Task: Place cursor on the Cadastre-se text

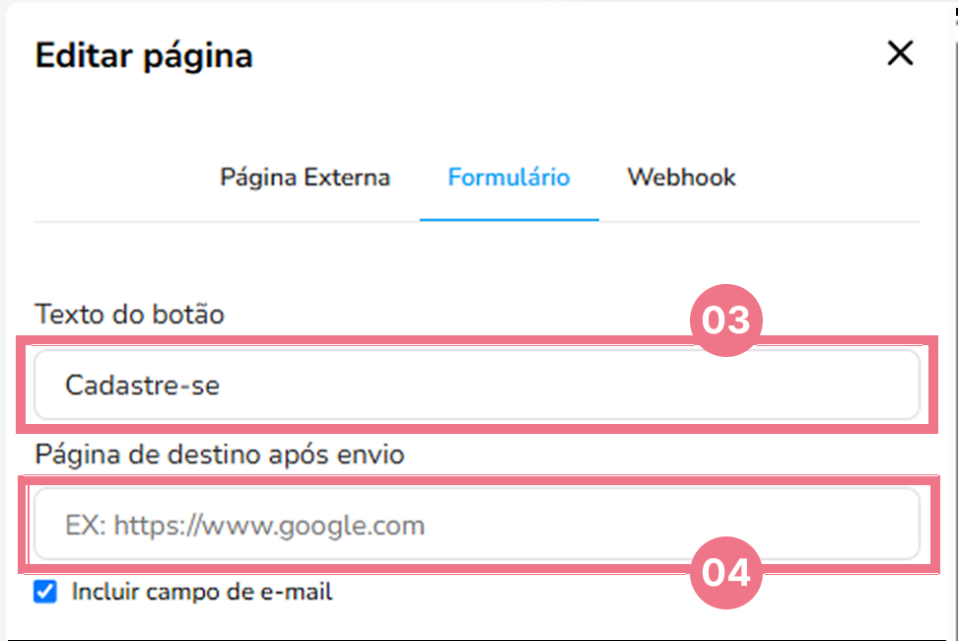Action: 142,385
